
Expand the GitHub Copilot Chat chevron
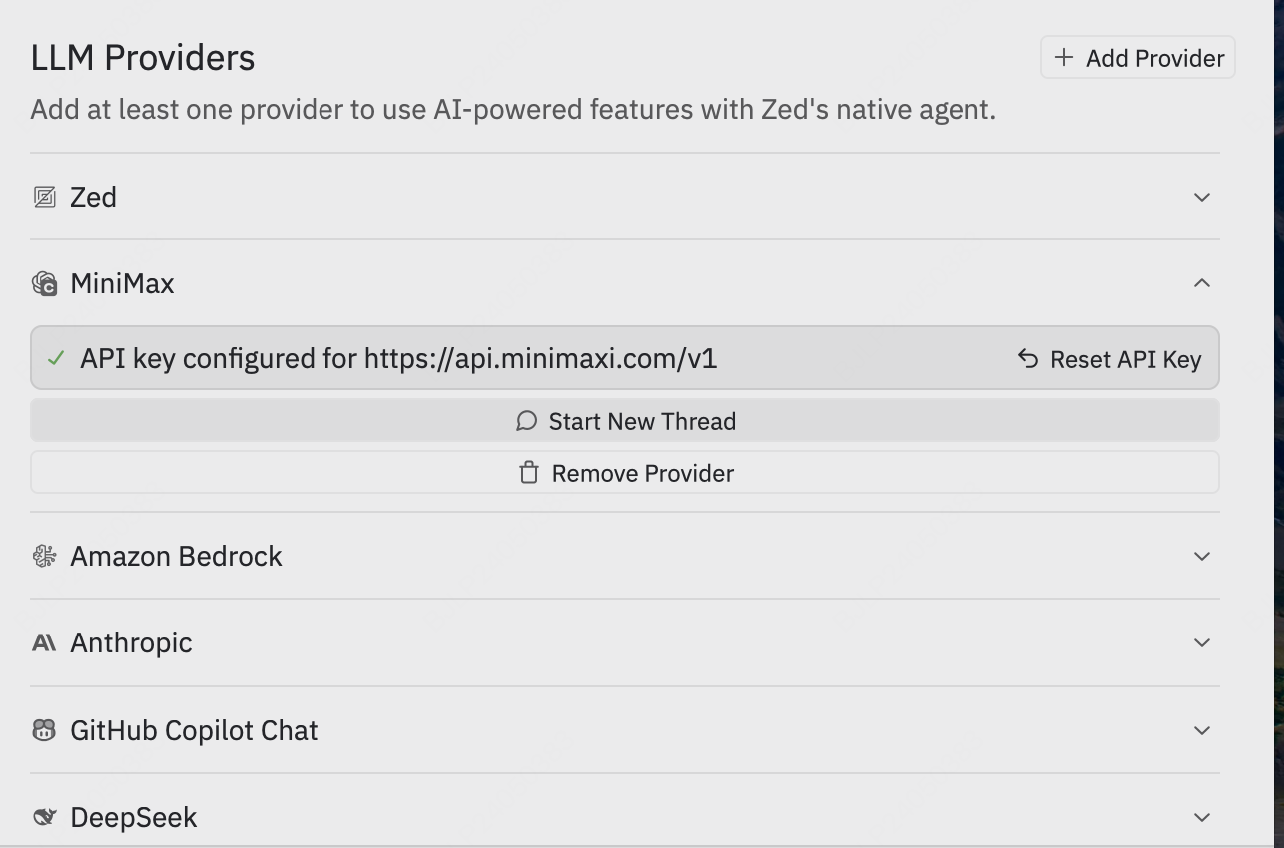click(x=1202, y=730)
